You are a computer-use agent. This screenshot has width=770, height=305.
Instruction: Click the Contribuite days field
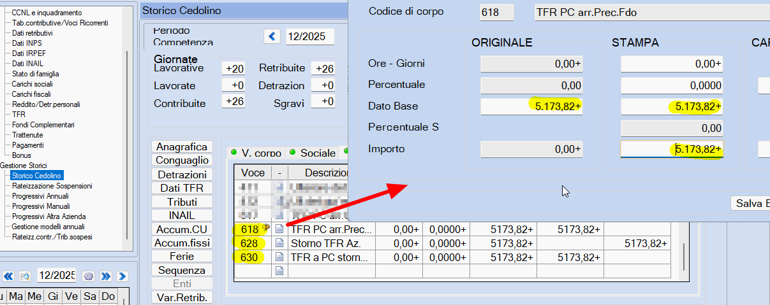(x=233, y=102)
